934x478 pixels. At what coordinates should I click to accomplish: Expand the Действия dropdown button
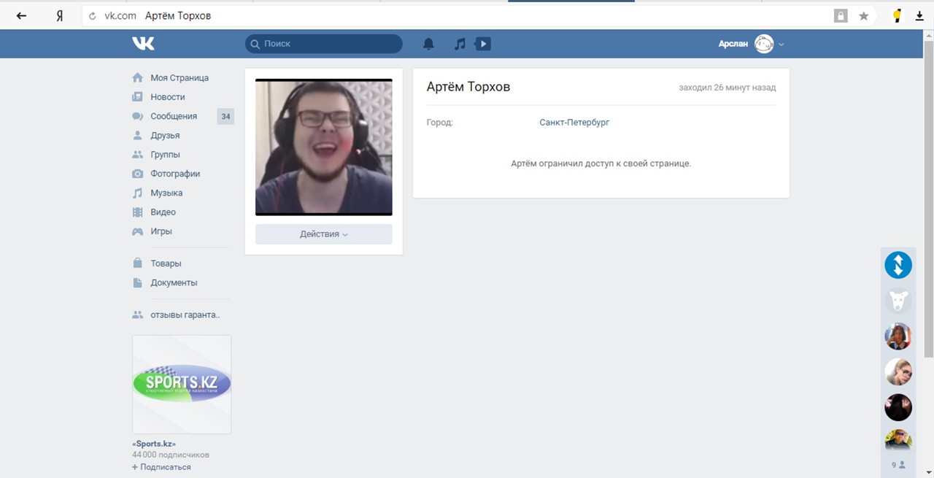(x=323, y=234)
